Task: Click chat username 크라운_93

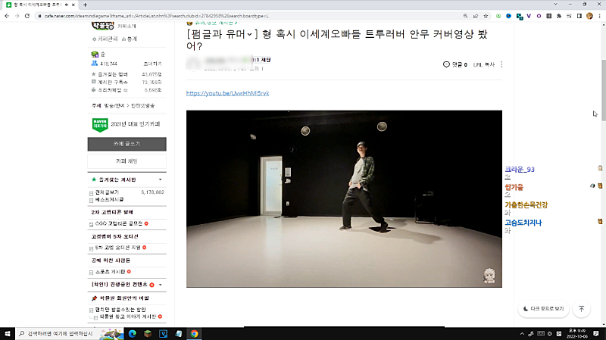Action: pyautogui.click(x=520, y=169)
